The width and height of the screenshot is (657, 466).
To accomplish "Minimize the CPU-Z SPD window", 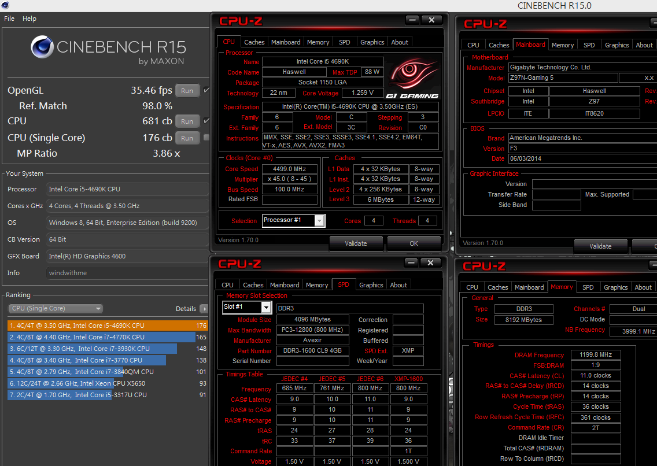I will (x=411, y=262).
